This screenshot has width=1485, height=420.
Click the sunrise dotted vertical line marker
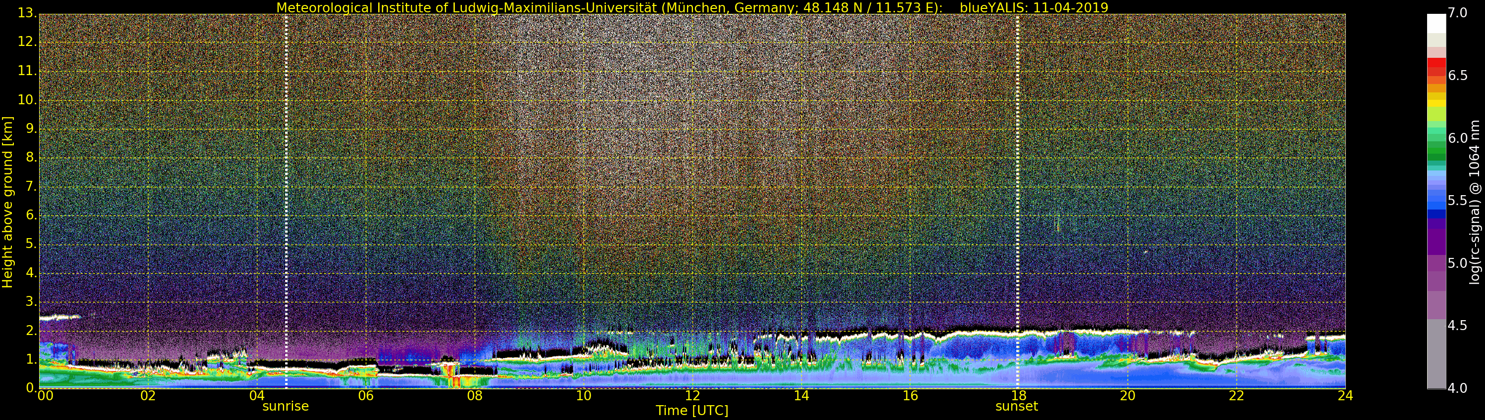(286, 202)
